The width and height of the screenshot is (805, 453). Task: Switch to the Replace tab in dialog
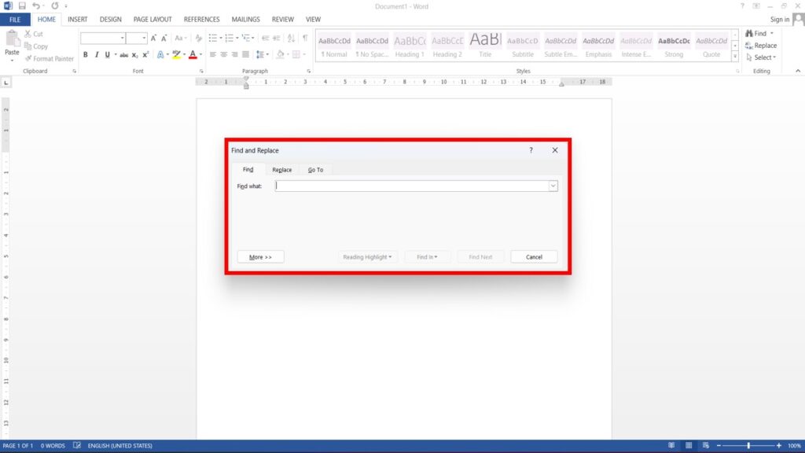click(x=281, y=169)
